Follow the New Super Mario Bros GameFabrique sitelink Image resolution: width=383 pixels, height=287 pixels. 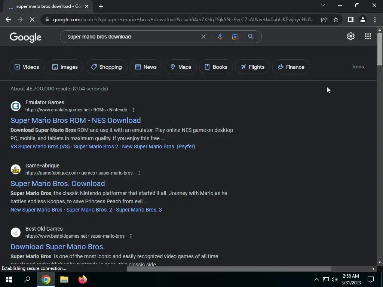(36, 210)
